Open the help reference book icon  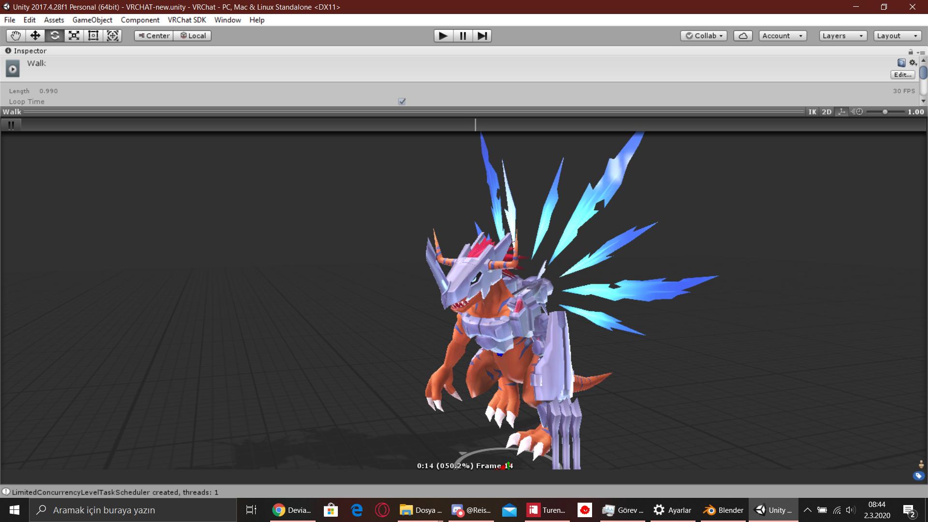pos(901,63)
